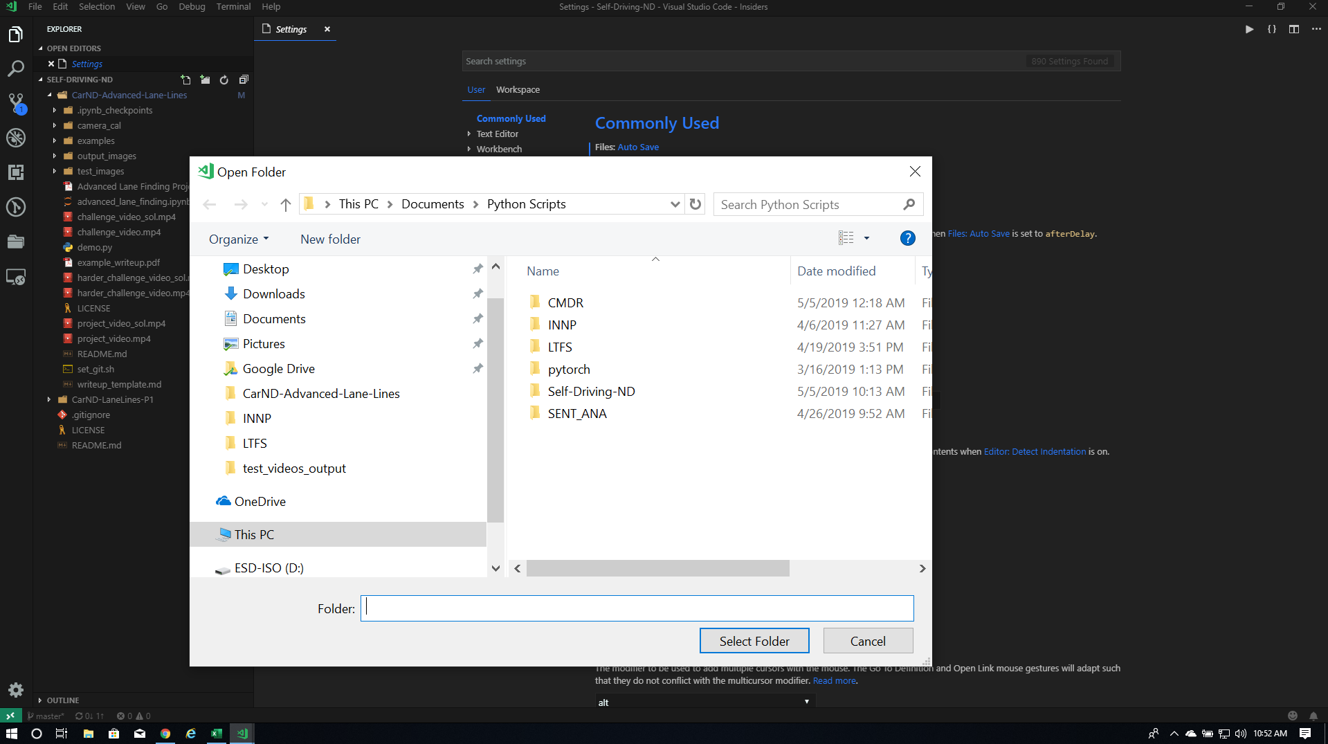Click the view layout icon in dialog toolbar
1328x744 pixels.
(846, 238)
